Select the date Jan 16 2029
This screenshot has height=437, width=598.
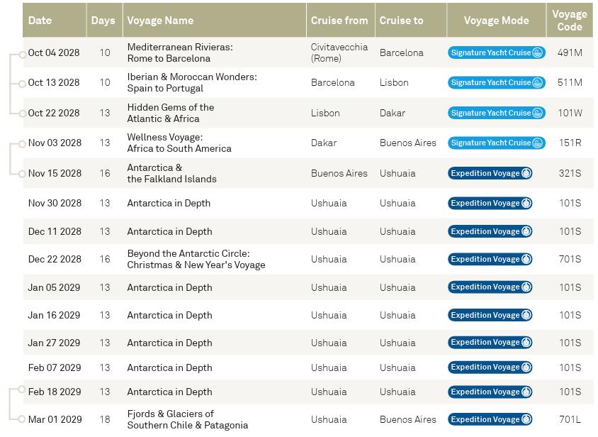point(54,315)
